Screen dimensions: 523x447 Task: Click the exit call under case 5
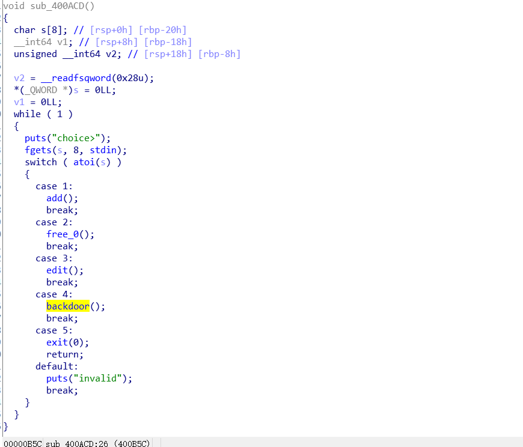tap(56, 342)
